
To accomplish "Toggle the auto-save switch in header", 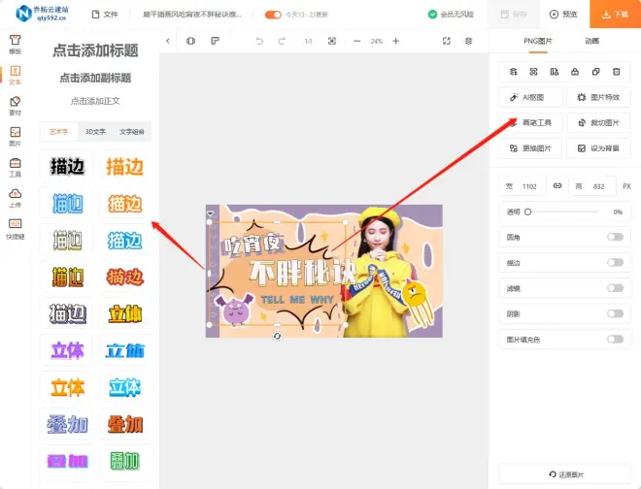I will coord(273,15).
